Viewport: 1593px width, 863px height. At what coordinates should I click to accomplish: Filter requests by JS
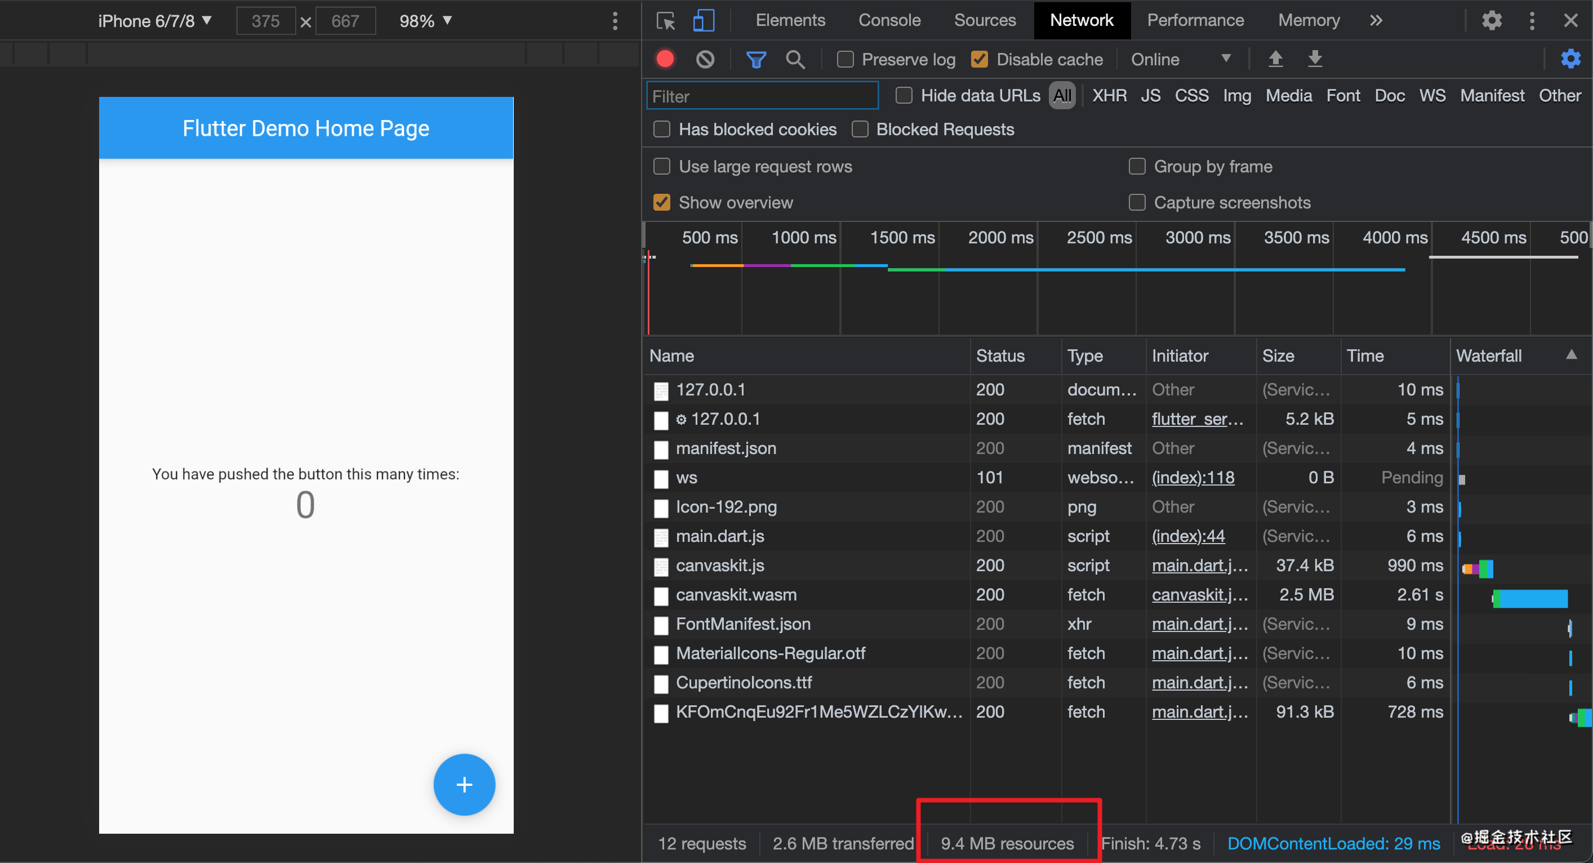(1150, 95)
